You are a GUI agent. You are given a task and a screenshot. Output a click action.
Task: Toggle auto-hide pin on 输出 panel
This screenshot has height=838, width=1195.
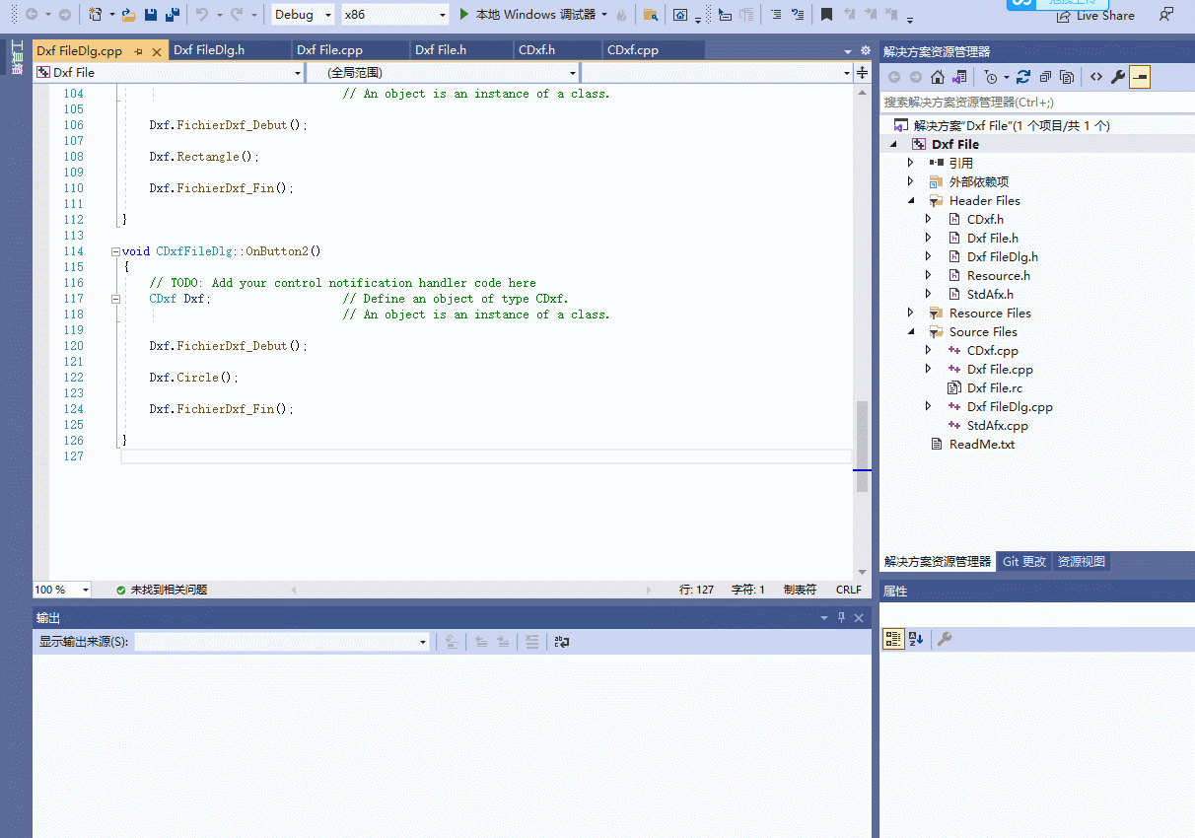point(841,618)
